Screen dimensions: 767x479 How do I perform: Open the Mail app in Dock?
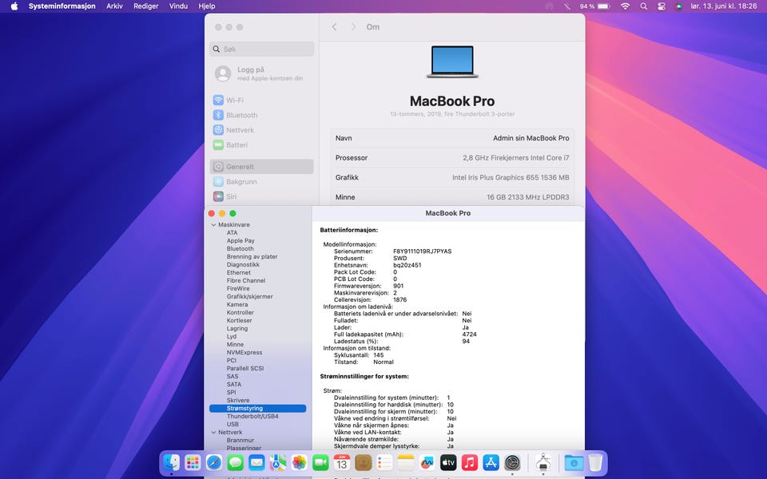256,462
